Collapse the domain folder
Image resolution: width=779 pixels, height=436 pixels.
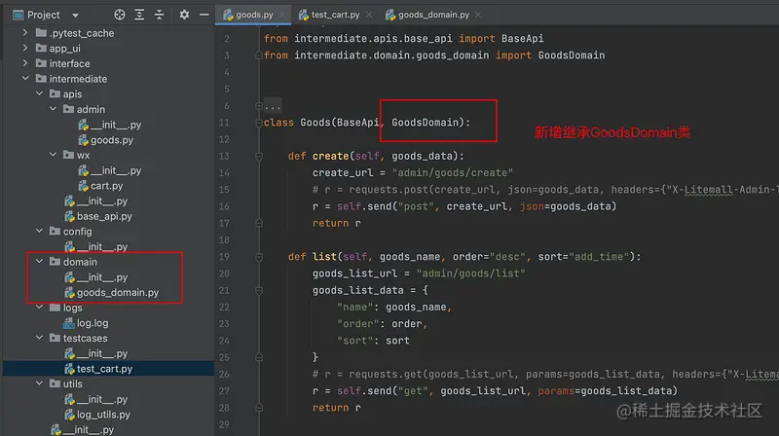[39, 261]
